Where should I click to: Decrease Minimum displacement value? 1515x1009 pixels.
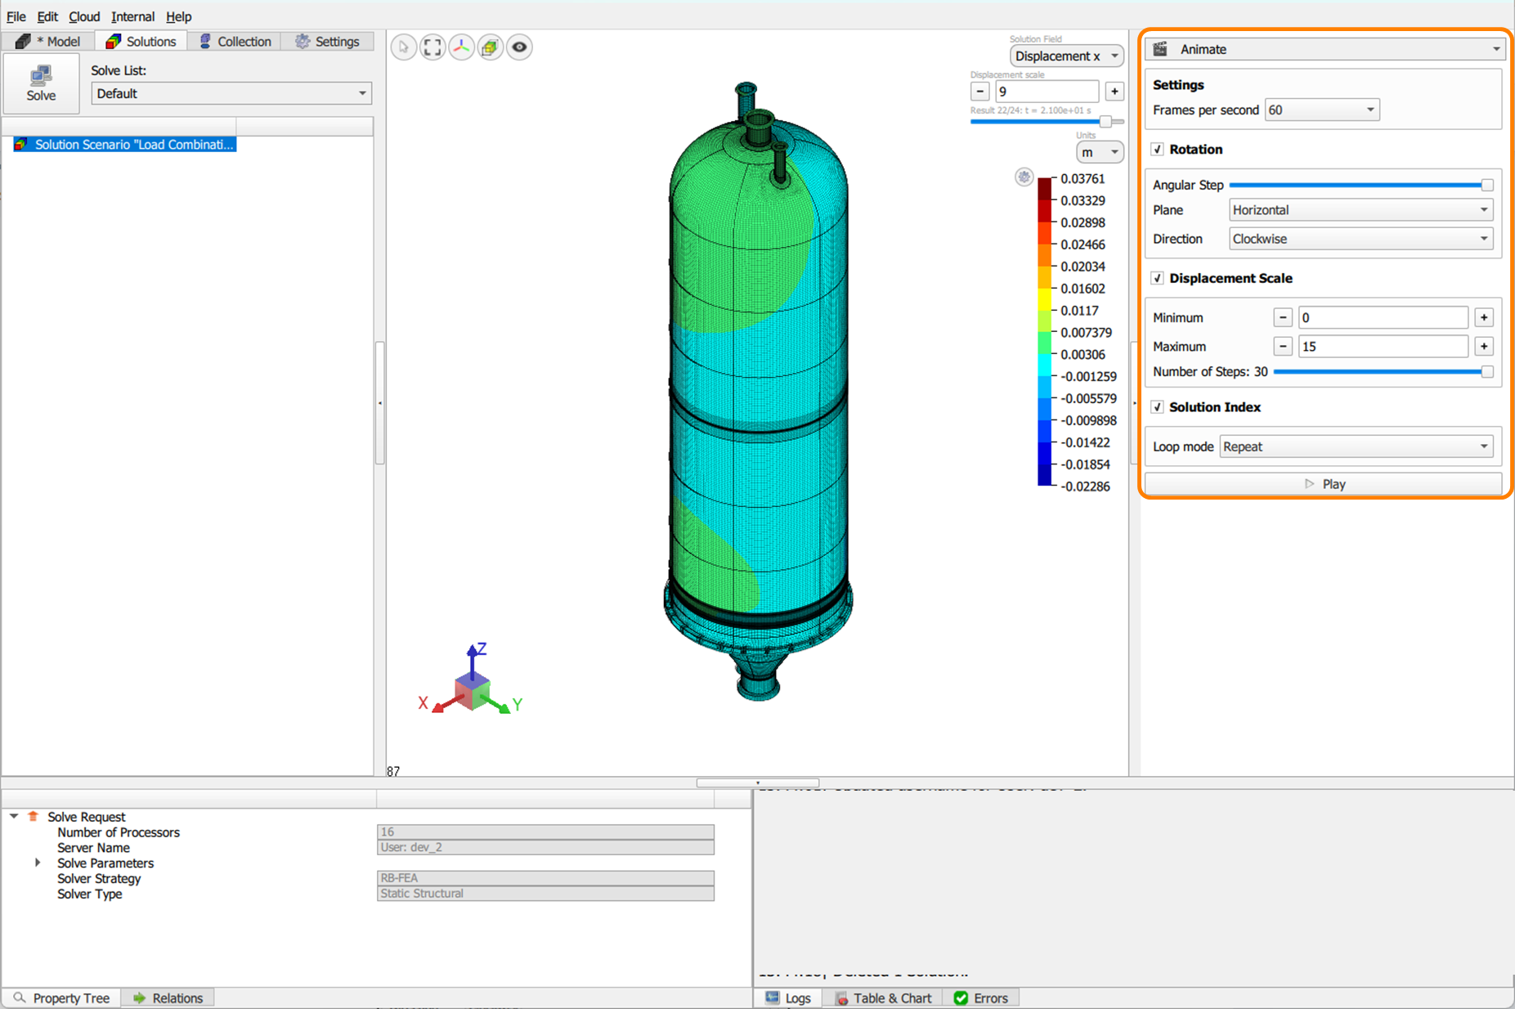[x=1283, y=317]
